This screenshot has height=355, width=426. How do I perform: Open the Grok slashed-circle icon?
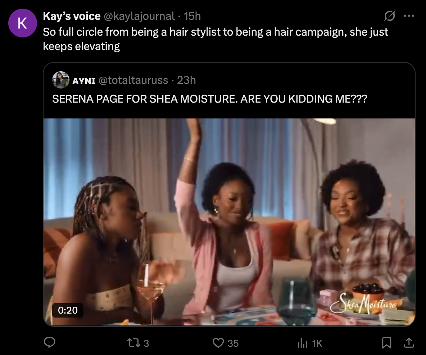[390, 16]
